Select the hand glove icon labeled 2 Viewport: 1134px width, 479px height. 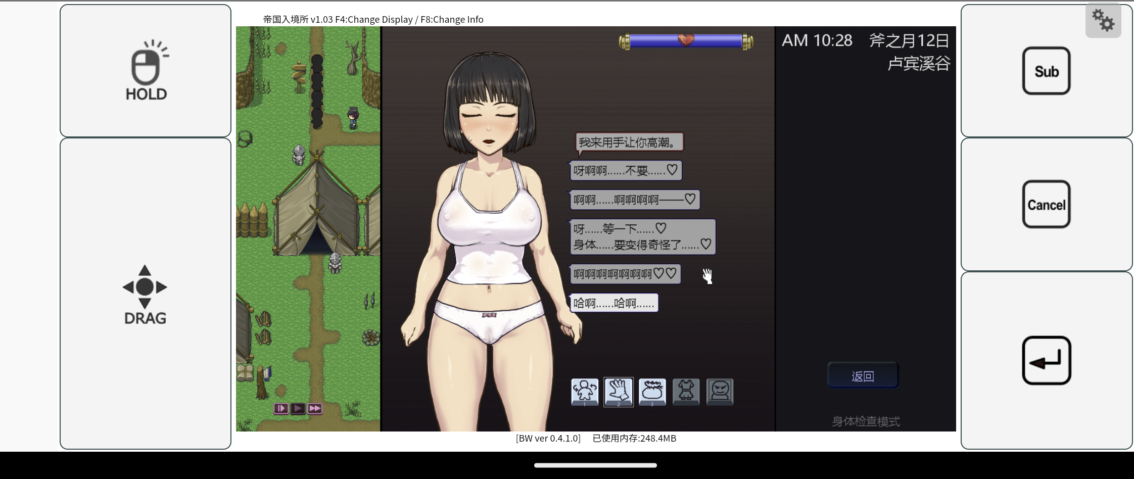(x=619, y=392)
